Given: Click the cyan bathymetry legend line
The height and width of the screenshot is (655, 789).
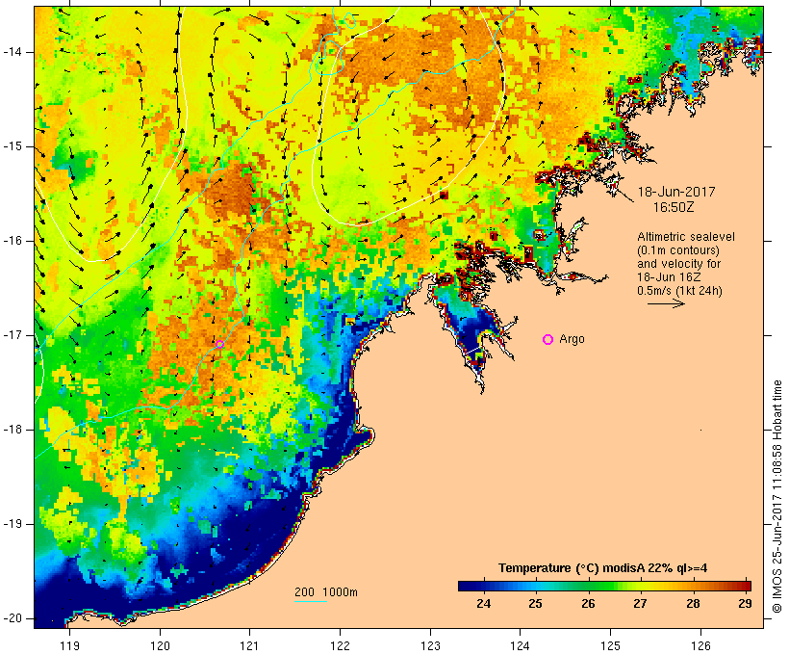Looking at the screenshot, I should pyautogui.click(x=311, y=601).
